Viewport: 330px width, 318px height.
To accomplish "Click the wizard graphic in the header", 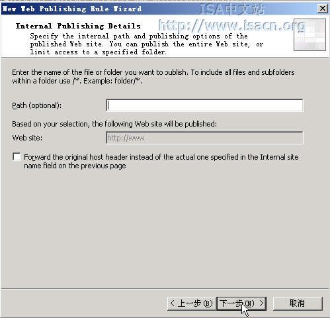I will (309, 34).
